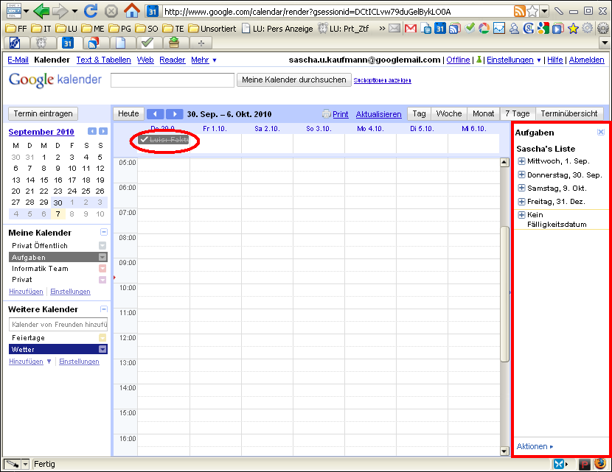Open the large gear settings toolbar icon
Screen dimensions: 612x472
tap(603, 29)
